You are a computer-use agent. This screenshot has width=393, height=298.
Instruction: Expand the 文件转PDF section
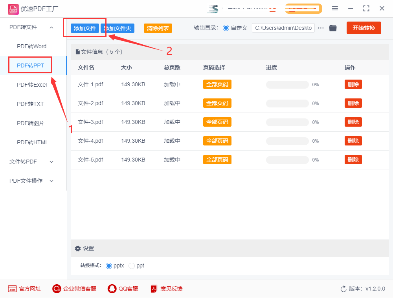[51, 162]
